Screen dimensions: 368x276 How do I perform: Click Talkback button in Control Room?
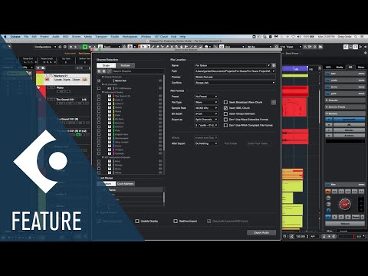(x=345, y=223)
